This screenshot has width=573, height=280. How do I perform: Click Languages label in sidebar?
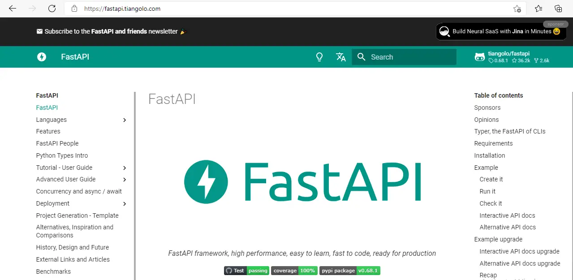click(x=52, y=120)
